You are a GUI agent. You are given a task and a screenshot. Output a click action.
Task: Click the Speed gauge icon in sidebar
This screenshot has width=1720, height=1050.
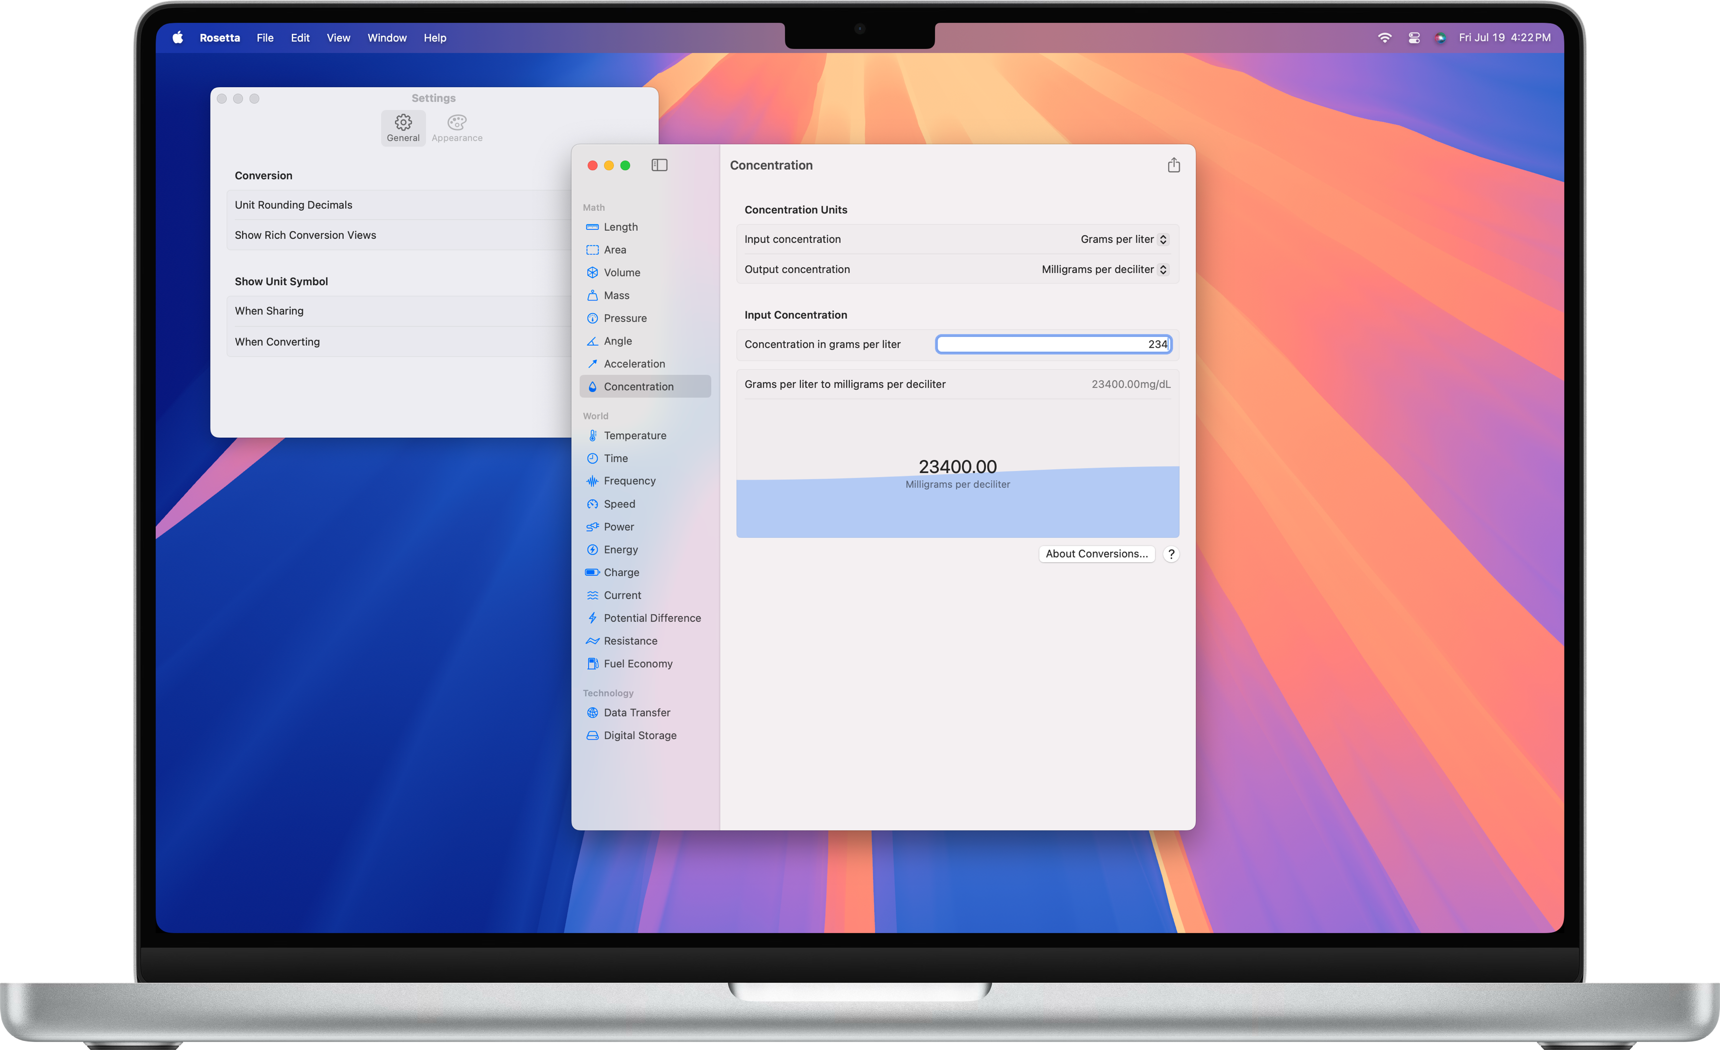click(592, 504)
